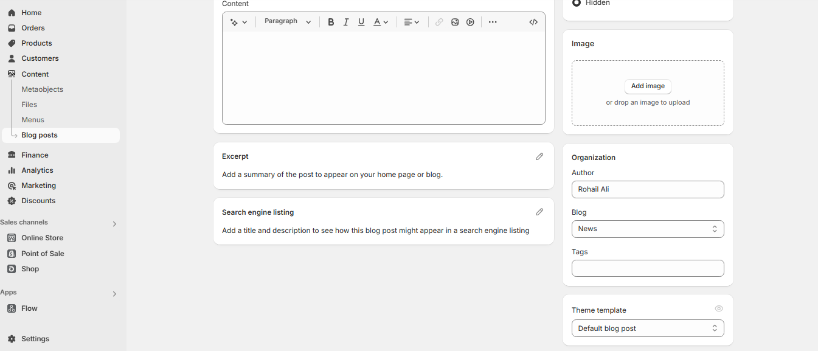Edit Search engine listing pencil icon
Viewport: 818px width, 351px height.
coord(539,212)
